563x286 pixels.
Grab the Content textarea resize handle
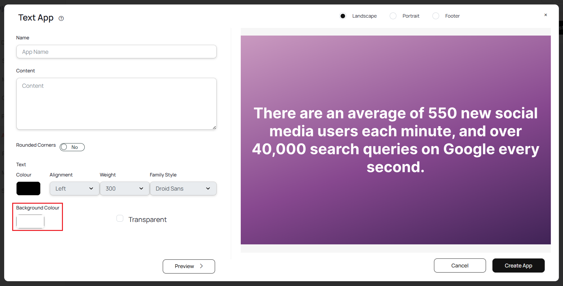coord(214,127)
